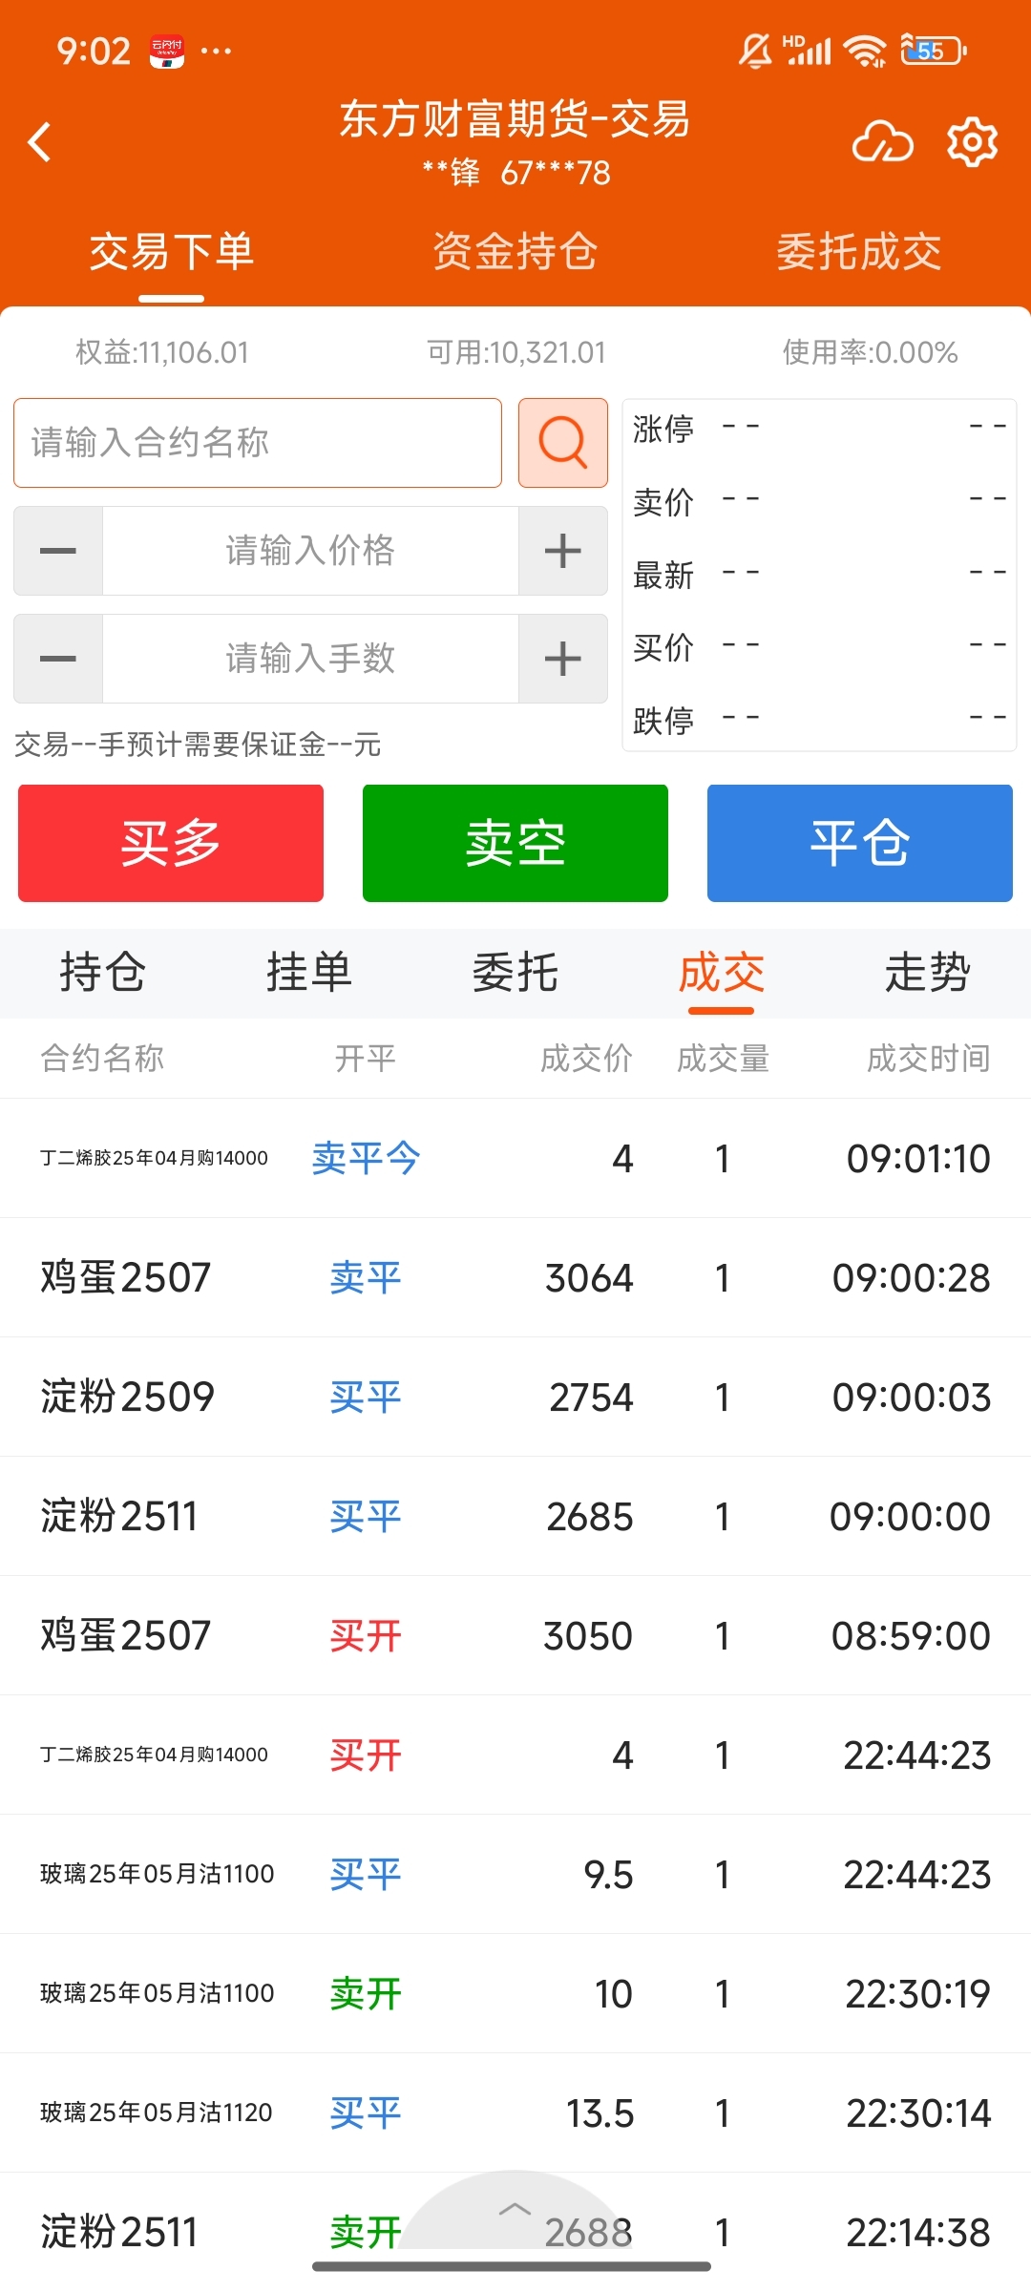Viewport: 1031px width, 2291px height.
Task: Open the settings gear icon
Action: coord(972,142)
